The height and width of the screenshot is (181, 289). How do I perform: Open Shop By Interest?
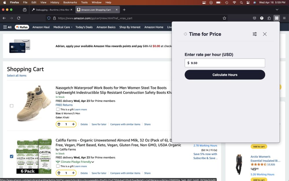click(130, 27)
